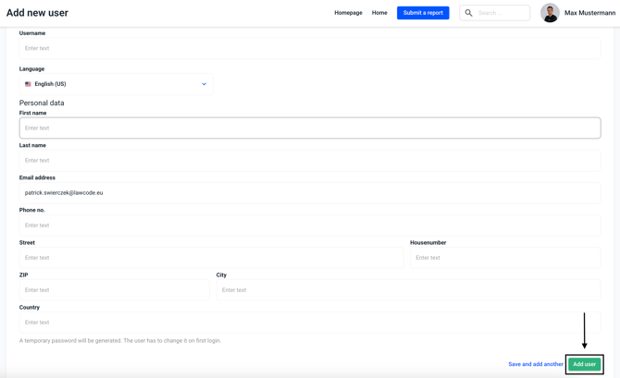Click the ZIP input field
This screenshot has height=378, width=620.
tap(115, 290)
